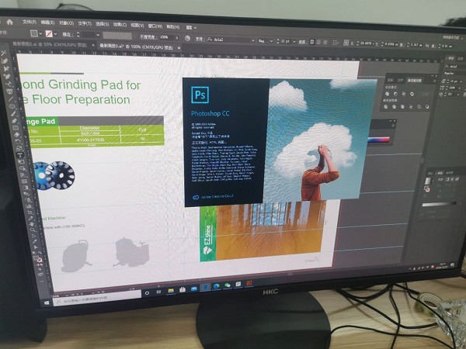Open the 窗口(W) Window menu
The width and height of the screenshot is (466, 349).
155,26
